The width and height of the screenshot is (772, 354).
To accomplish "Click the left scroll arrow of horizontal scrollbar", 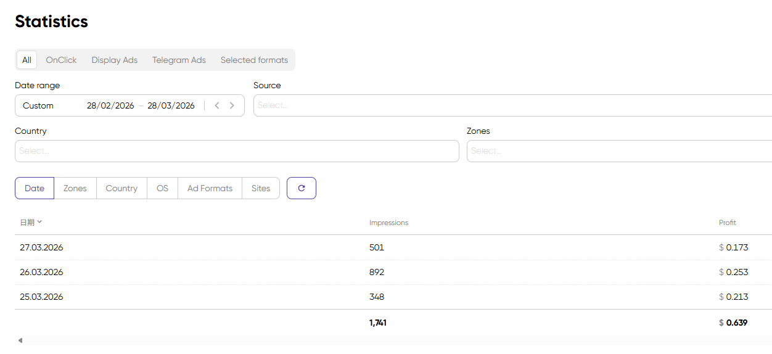I will tap(20, 340).
